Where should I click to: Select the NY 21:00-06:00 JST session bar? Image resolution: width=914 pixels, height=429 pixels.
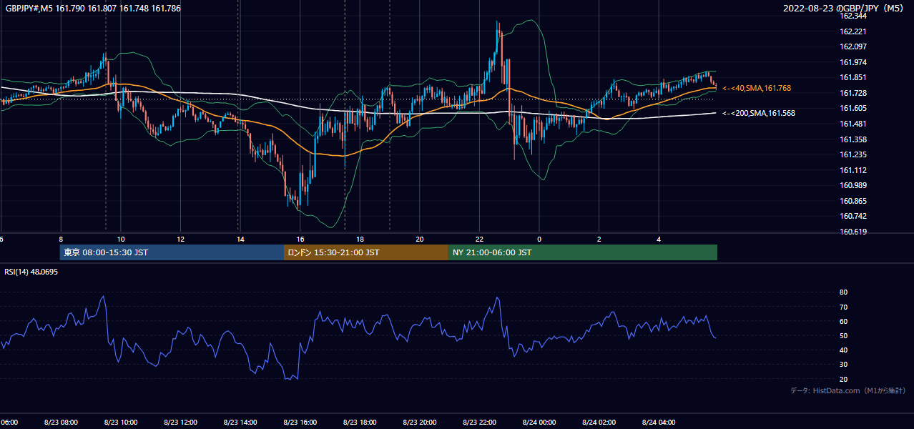[x=583, y=252]
